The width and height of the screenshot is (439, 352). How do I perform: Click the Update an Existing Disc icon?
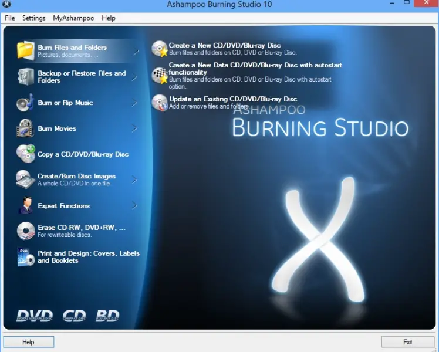click(160, 103)
